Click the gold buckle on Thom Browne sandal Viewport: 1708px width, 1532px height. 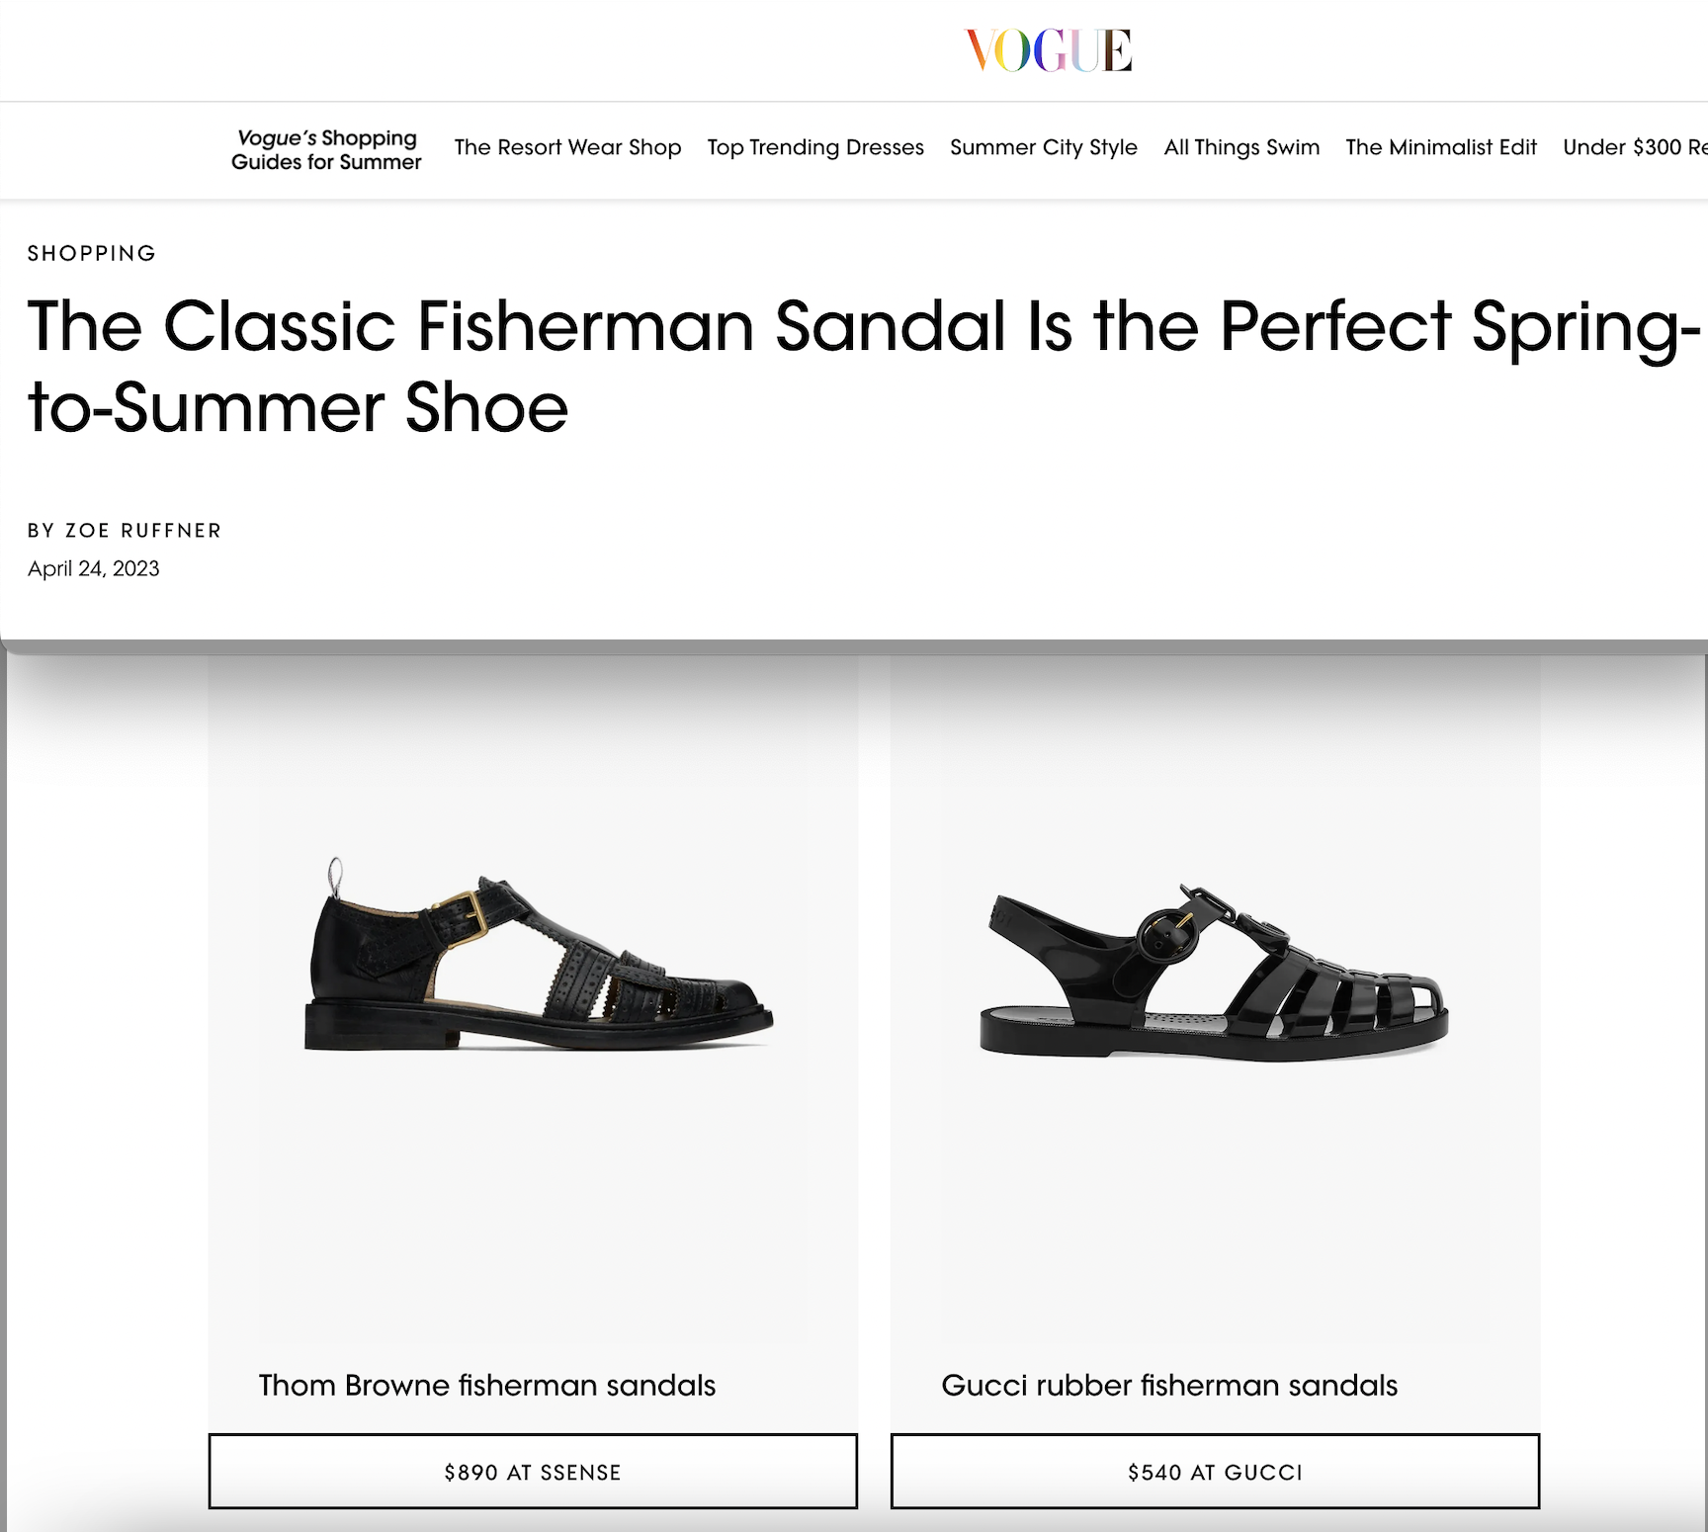[463, 913]
